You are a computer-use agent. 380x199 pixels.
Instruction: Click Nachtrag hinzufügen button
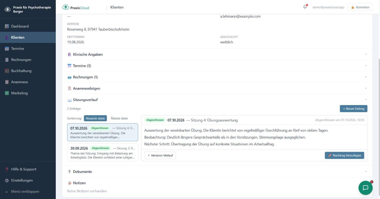pos(345,155)
